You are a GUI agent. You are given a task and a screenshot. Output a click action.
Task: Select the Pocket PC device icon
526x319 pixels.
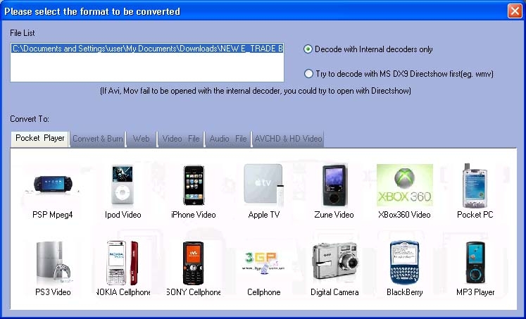click(475, 185)
